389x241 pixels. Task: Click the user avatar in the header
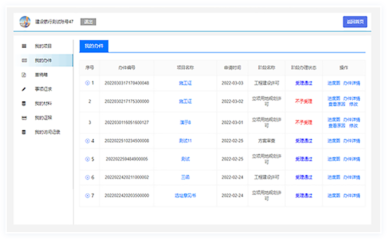pyautogui.click(x=25, y=22)
